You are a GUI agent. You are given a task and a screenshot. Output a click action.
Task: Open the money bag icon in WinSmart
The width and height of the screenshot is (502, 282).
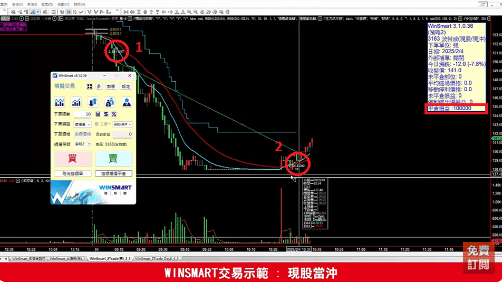(x=110, y=102)
